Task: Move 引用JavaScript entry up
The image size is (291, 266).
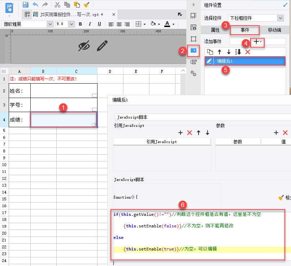Action: coord(199,133)
